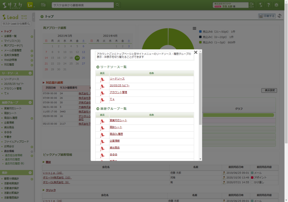This screenshot has width=288, height=202.
Task: Select マイリスト(3) in the sidebar menu
Action: tap(12, 41)
